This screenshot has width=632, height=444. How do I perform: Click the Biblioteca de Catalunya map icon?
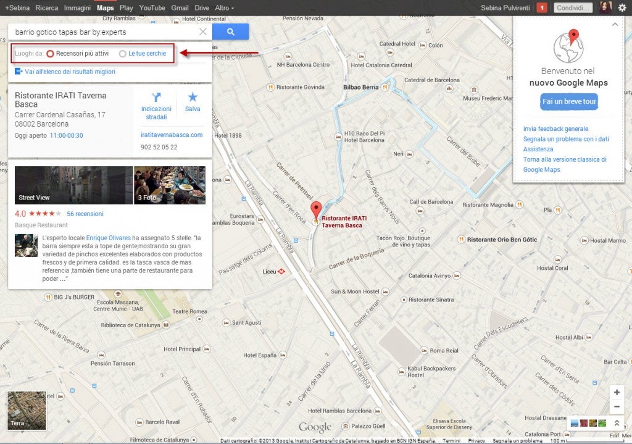point(165,325)
